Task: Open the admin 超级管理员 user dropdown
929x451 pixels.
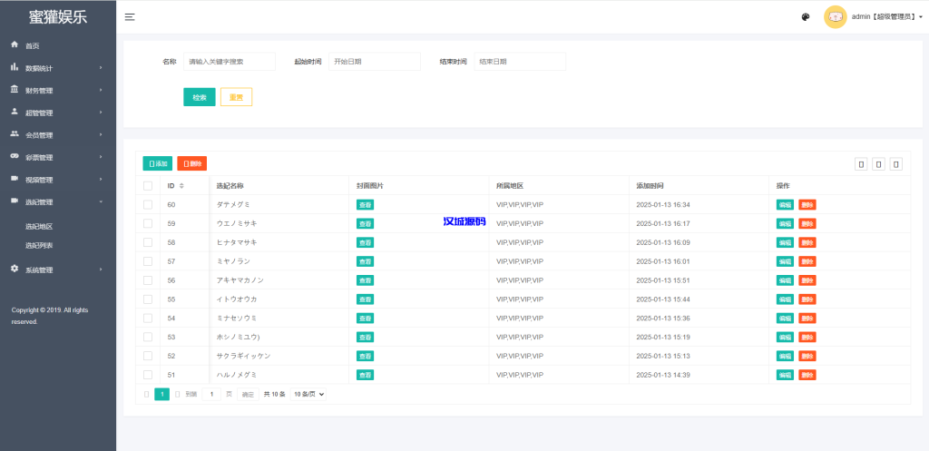Action: pos(888,16)
